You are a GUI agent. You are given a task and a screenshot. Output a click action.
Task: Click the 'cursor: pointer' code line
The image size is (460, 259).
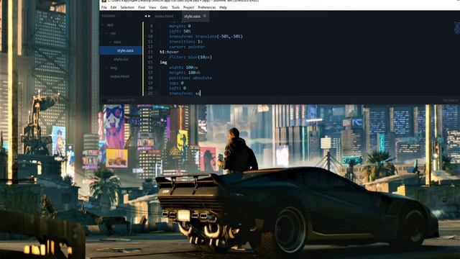(x=187, y=47)
